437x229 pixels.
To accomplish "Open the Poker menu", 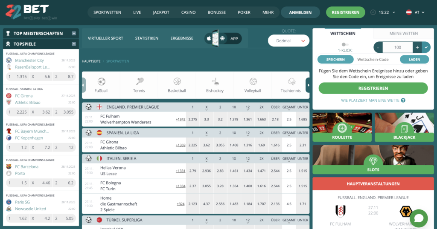I will tap(244, 12).
